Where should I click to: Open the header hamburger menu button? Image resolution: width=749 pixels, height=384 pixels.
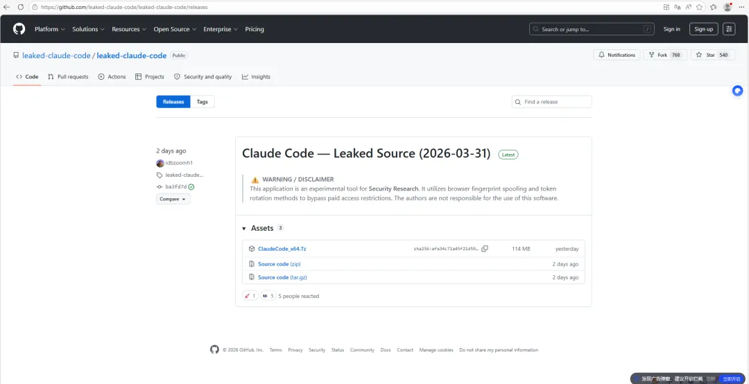point(729,29)
